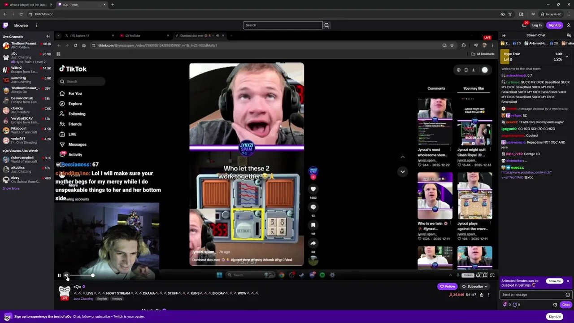Open the chat community users icon
This screenshot has height=323, width=574.
pos(568,35)
